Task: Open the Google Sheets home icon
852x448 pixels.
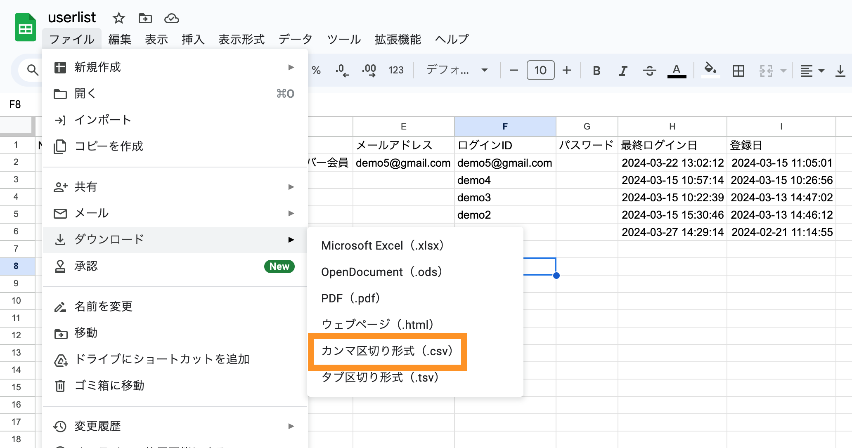Action: [26, 28]
